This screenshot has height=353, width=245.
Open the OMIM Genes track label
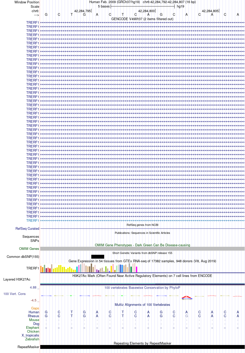coord(29,249)
